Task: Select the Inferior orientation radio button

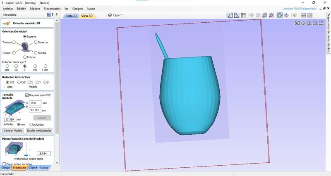Action: click(25, 57)
